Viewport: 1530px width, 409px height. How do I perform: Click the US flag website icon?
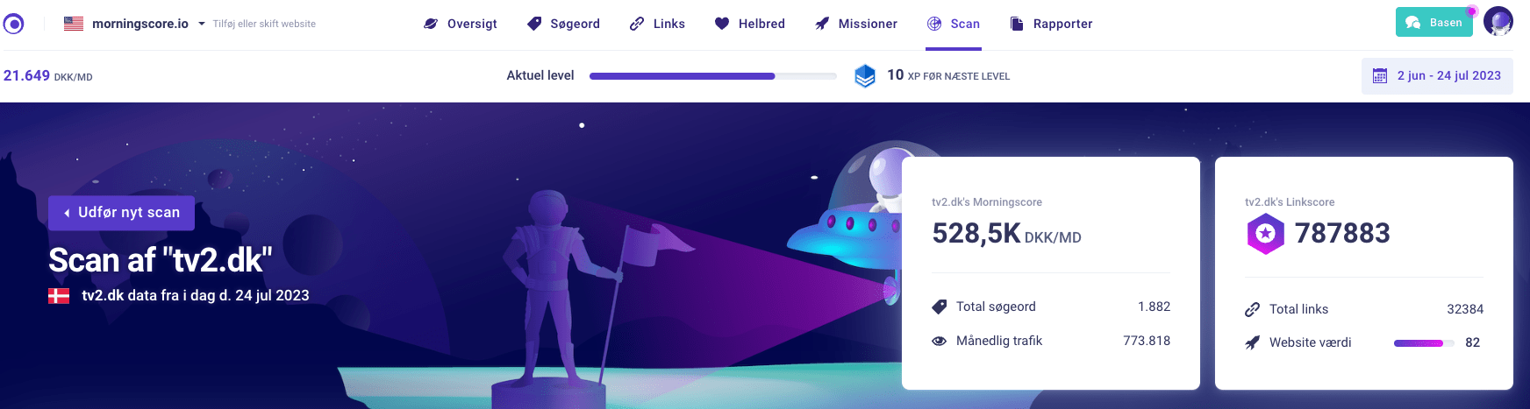(74, 24)
